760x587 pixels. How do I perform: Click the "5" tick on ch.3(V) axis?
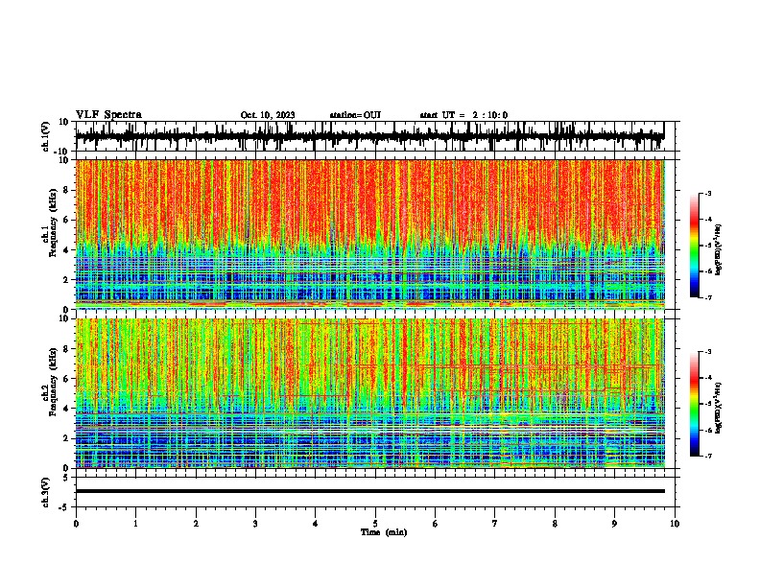[x=66, y=477]
